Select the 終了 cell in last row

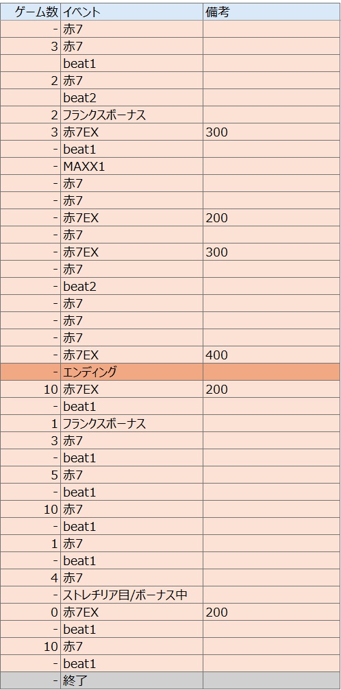point(132,681)
